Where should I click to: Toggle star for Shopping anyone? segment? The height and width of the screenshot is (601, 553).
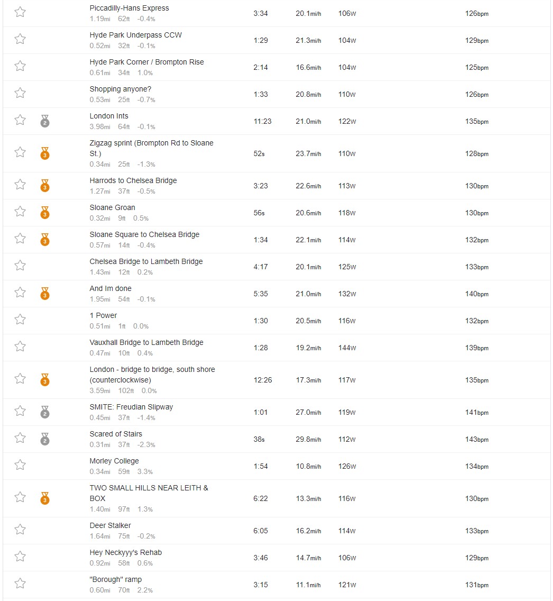pos(20,93)
